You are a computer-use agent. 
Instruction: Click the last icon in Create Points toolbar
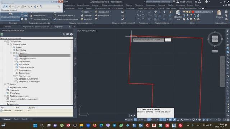tap(41, 6)
